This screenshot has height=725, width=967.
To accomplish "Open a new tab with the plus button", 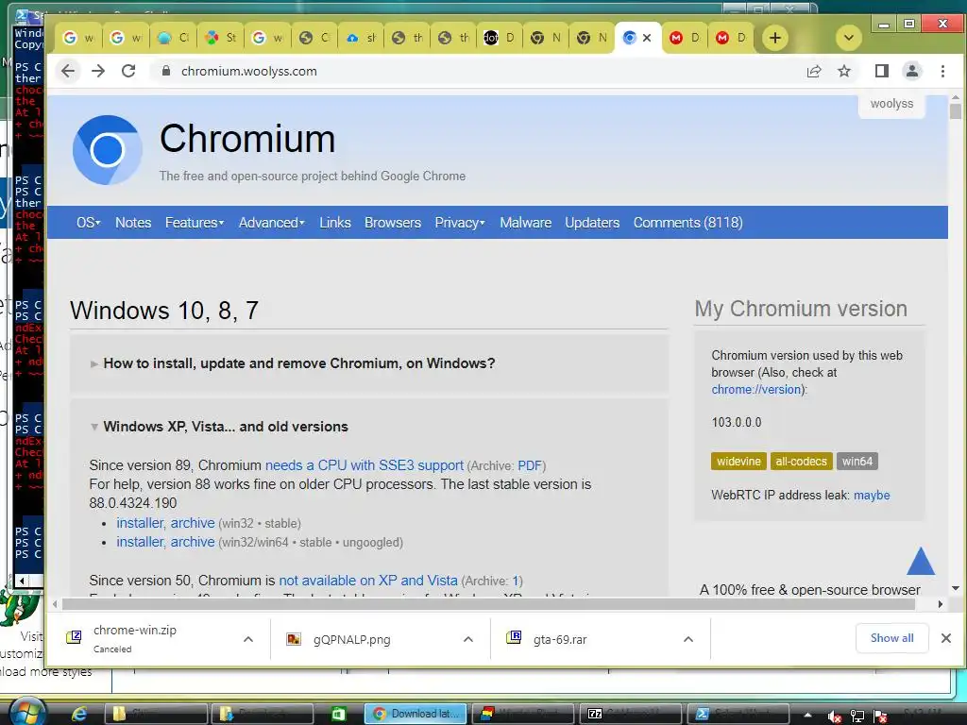I will point(775,38).
